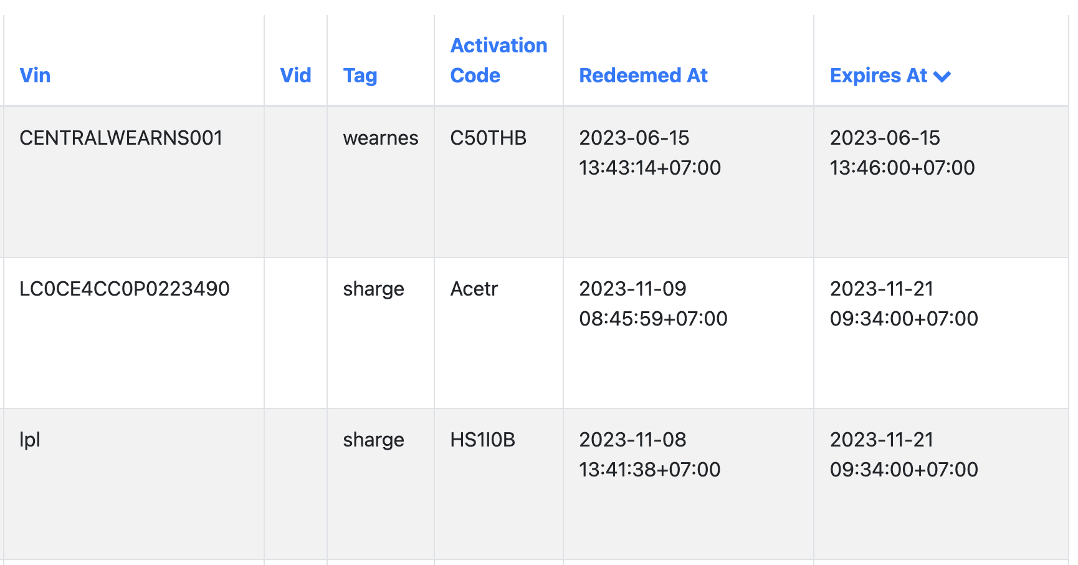Click redeemed time 2023-11-08 13:41:38
Image resolution: width=1078 pixels, height=565 pixels.
[649, 455]
